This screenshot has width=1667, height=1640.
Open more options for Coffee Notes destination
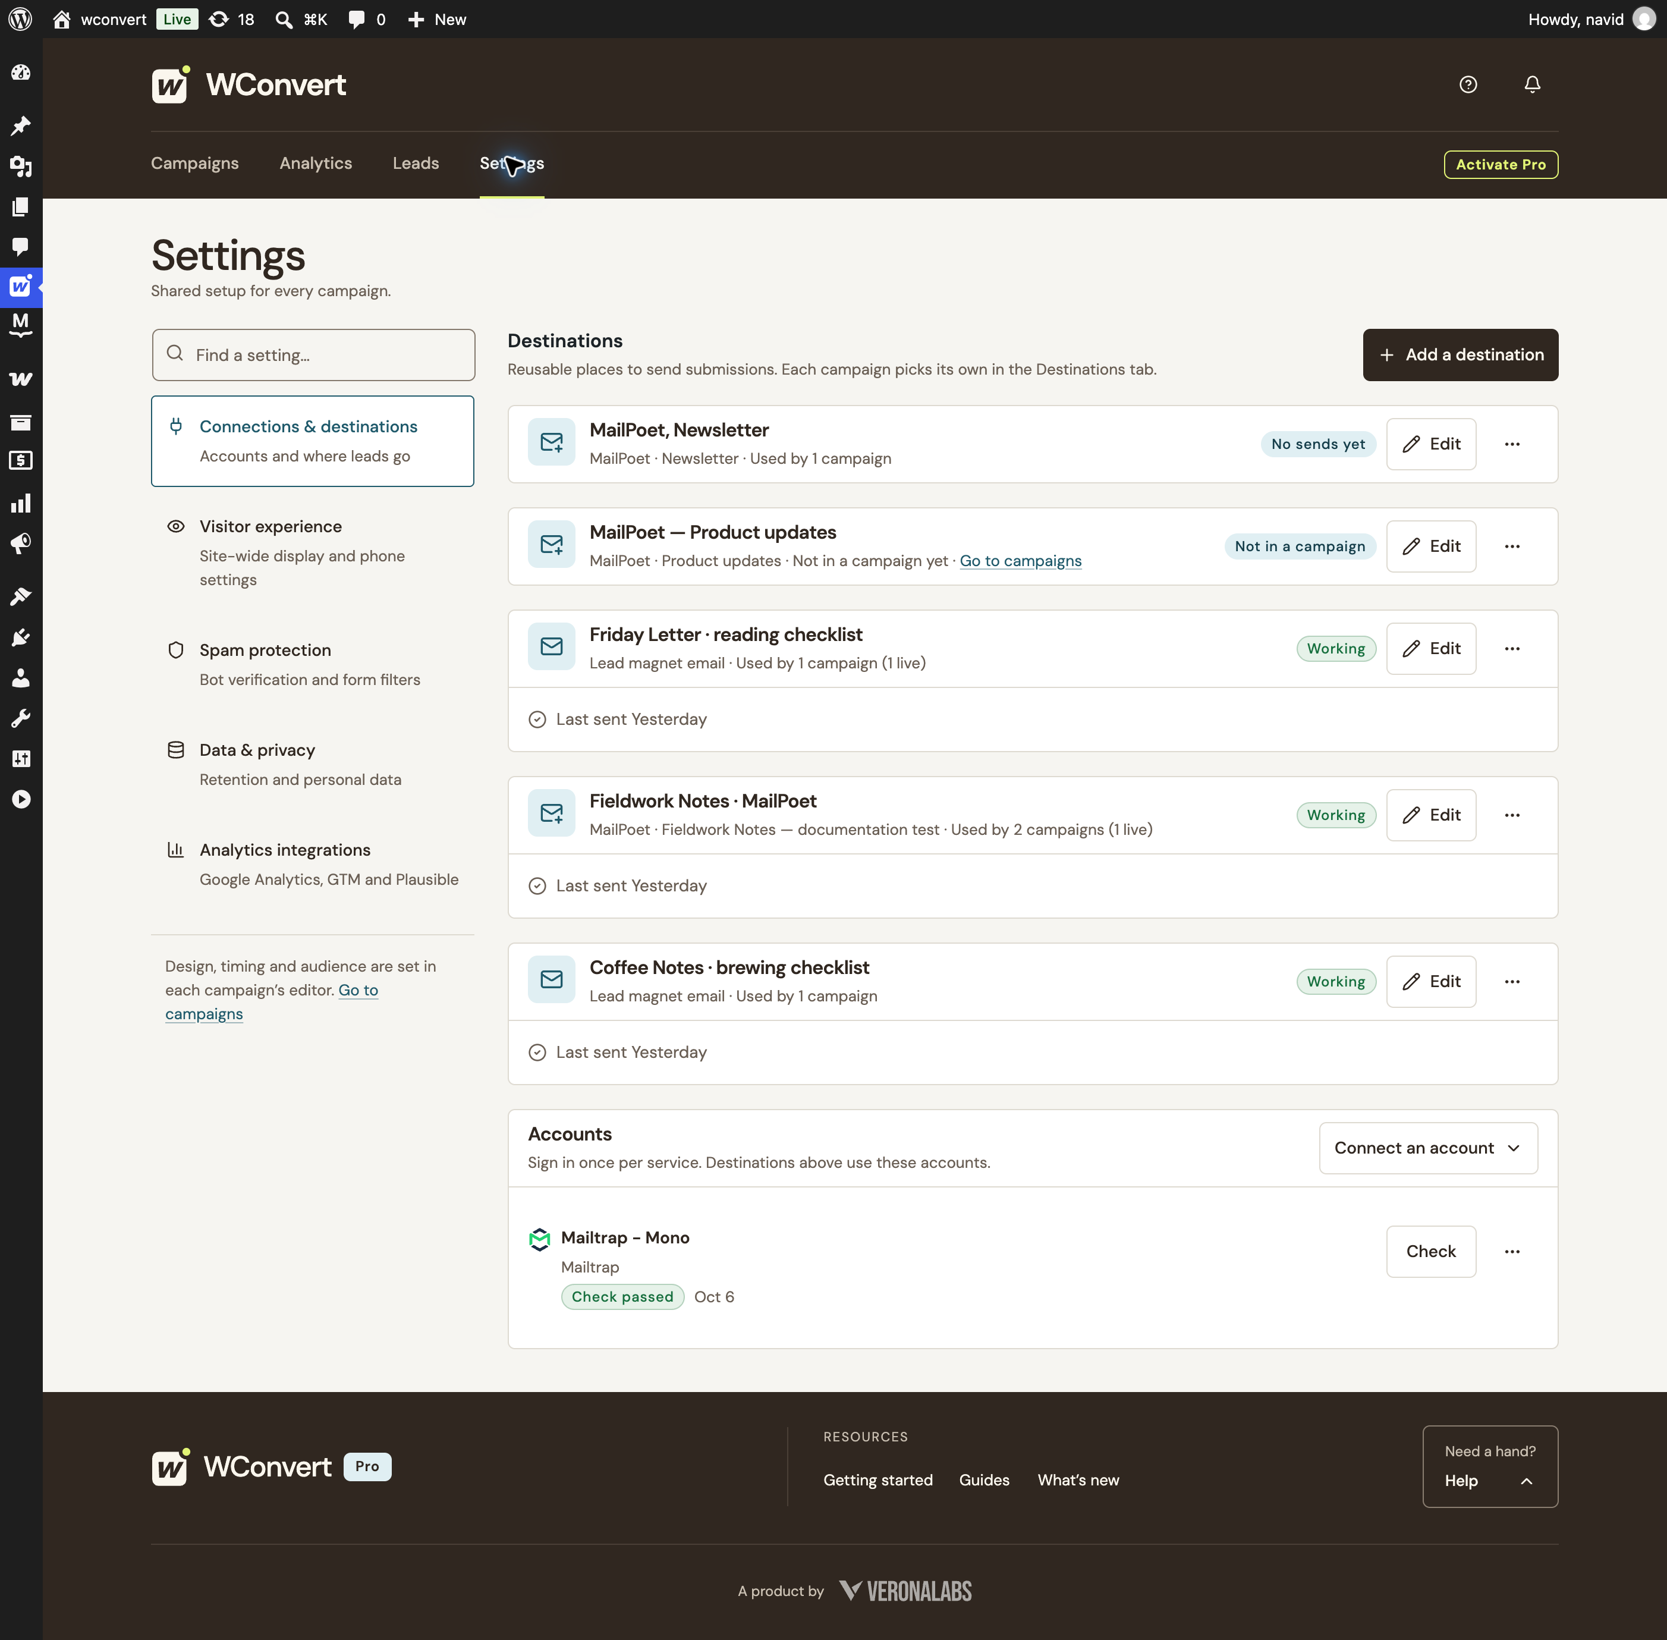coord(1512,982)
